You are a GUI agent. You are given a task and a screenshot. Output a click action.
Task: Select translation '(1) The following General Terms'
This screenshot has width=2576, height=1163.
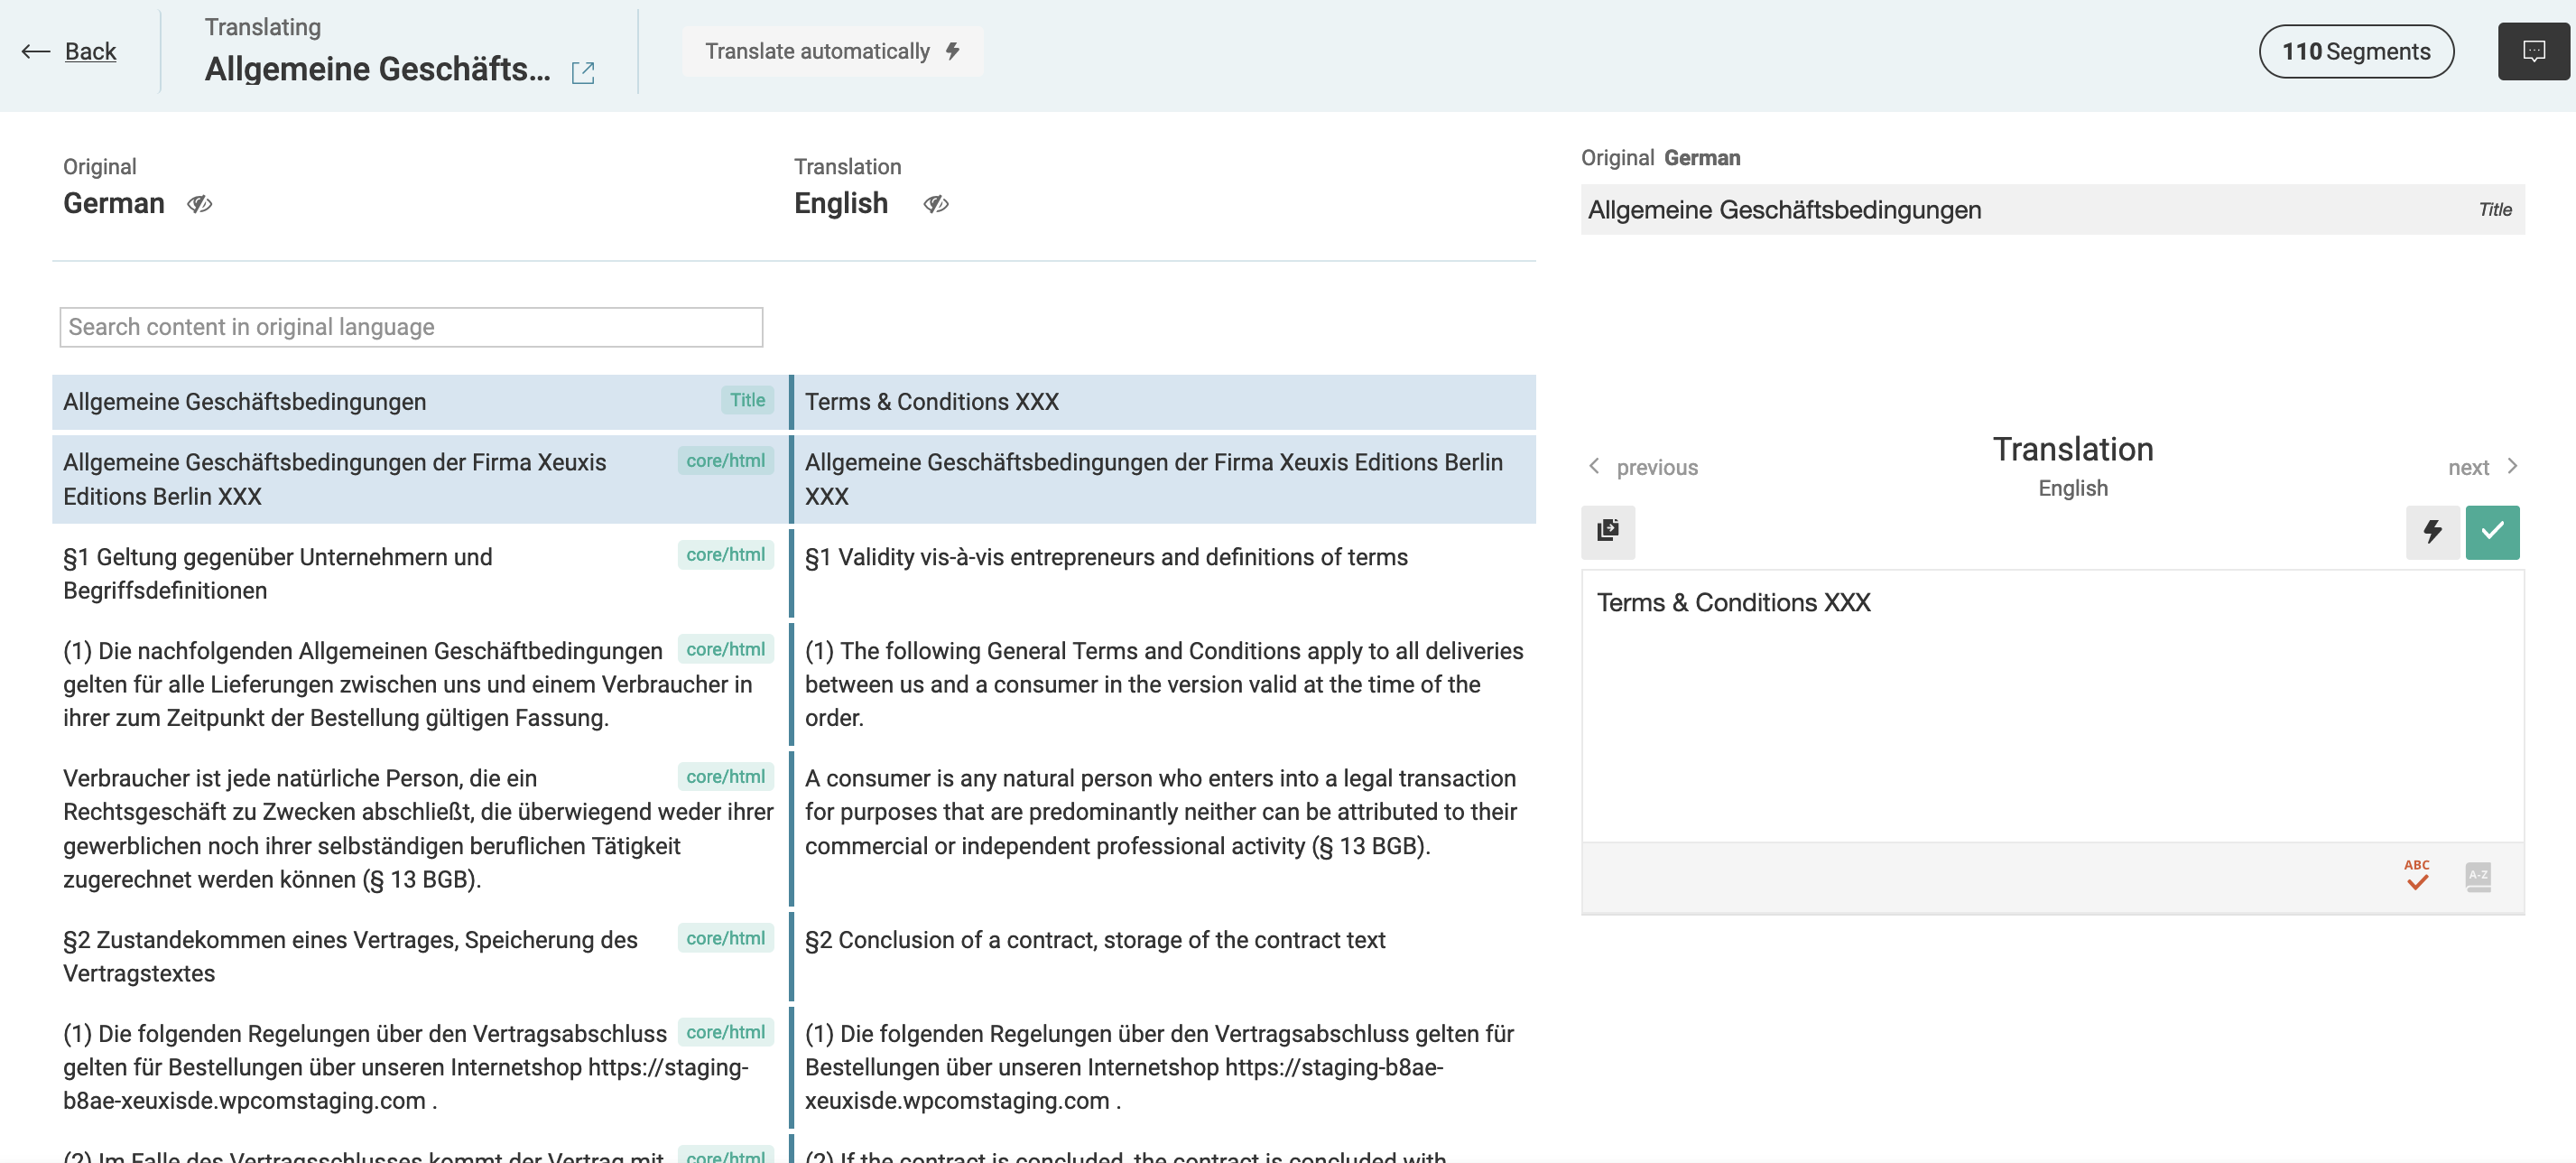1165,684
